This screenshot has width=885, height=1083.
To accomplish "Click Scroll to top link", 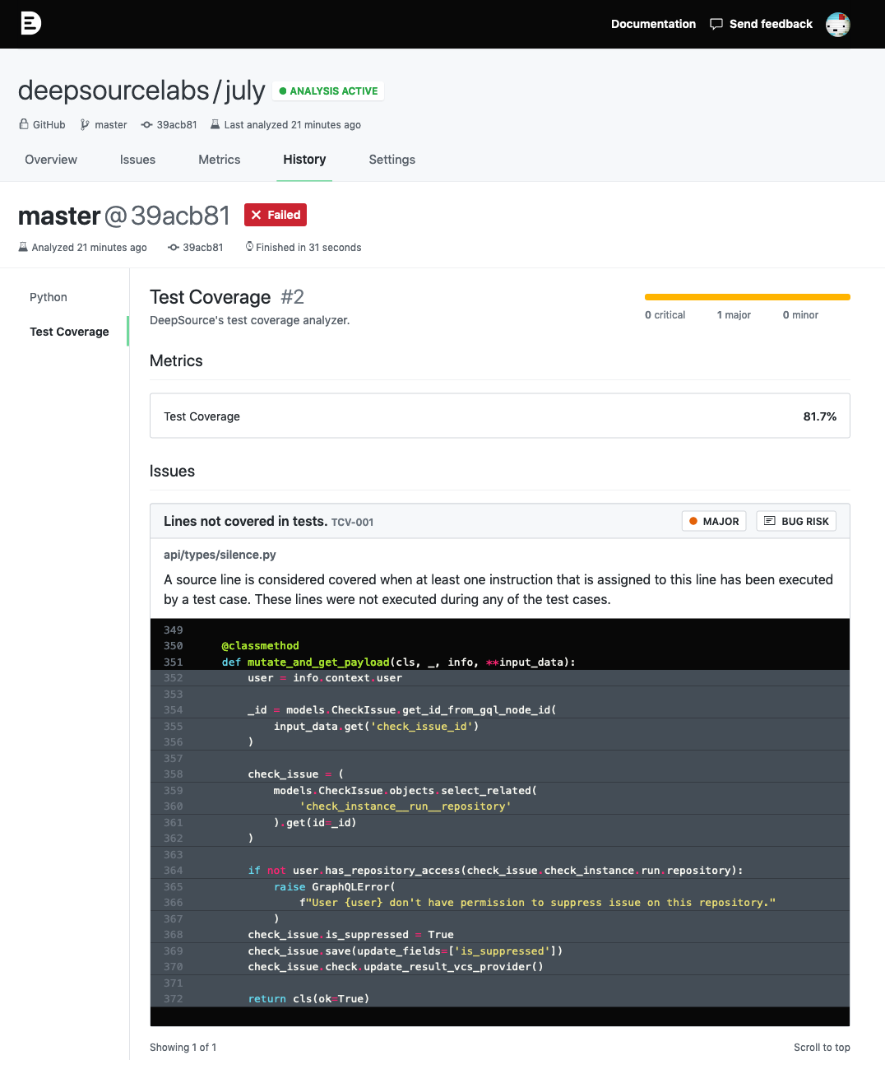I will pyautogui.click(x=821, y=1047).
